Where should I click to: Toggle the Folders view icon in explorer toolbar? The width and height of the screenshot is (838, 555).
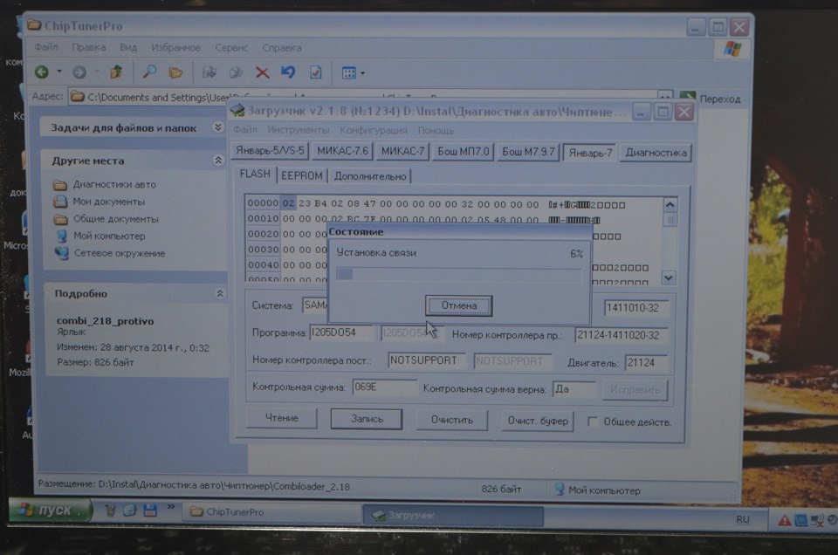coord(175,72)
